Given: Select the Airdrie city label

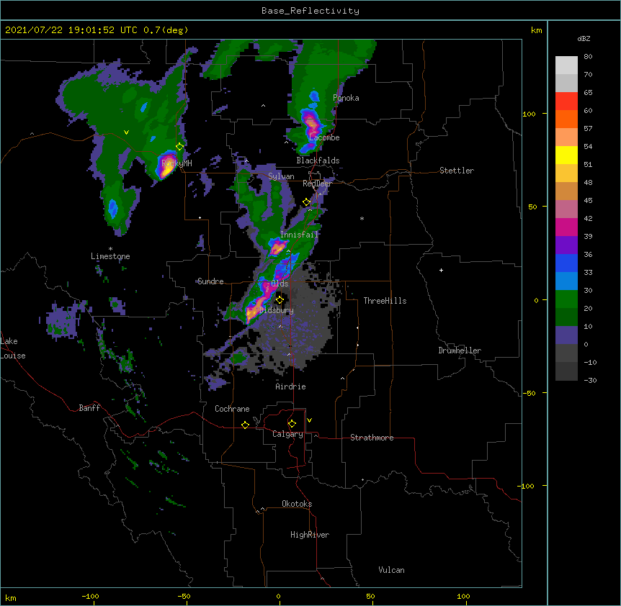Looking at the screenshot, I should point(291,386).
